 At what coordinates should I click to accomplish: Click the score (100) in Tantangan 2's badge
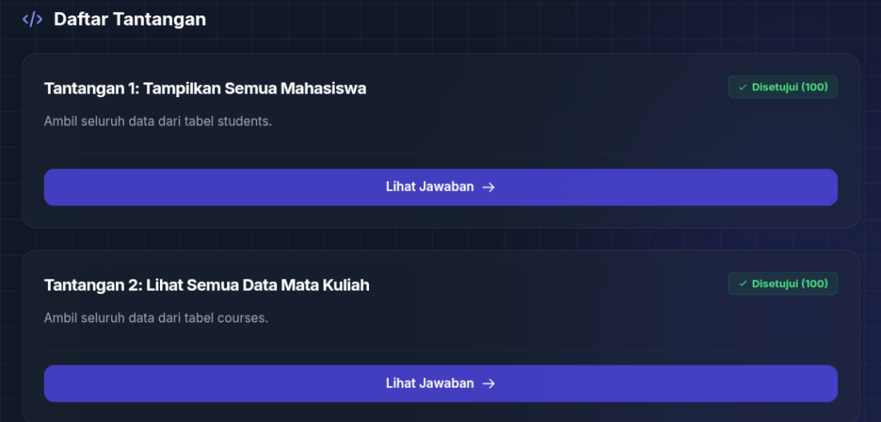[814, 284]
